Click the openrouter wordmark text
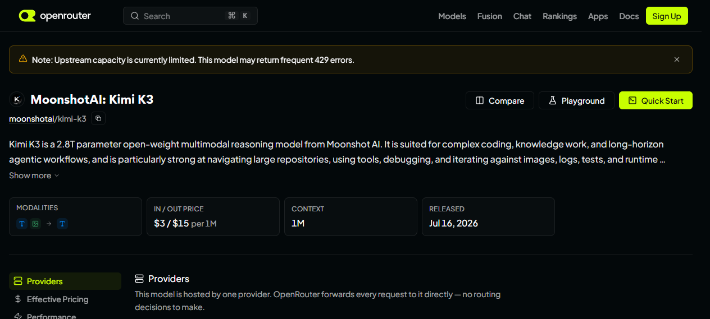 tap(65, 16)
